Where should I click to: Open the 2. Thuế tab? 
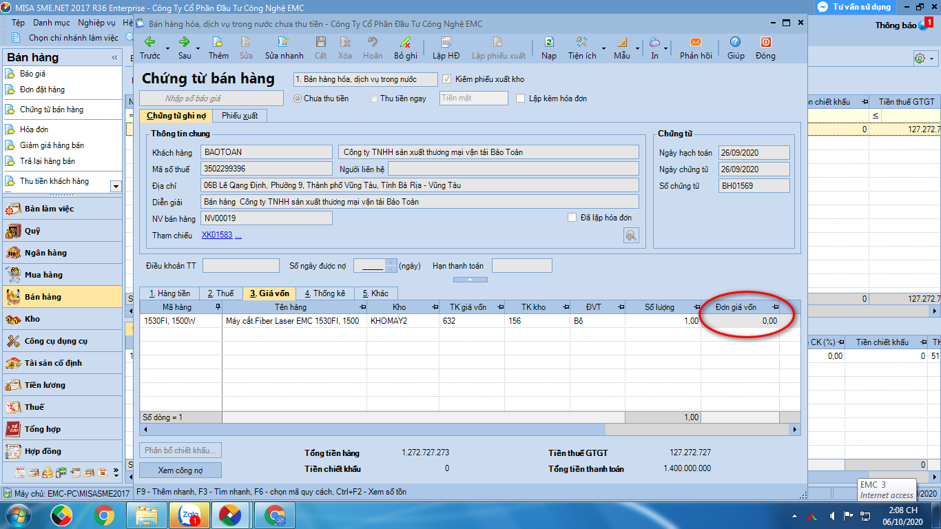tap(220, 293)
